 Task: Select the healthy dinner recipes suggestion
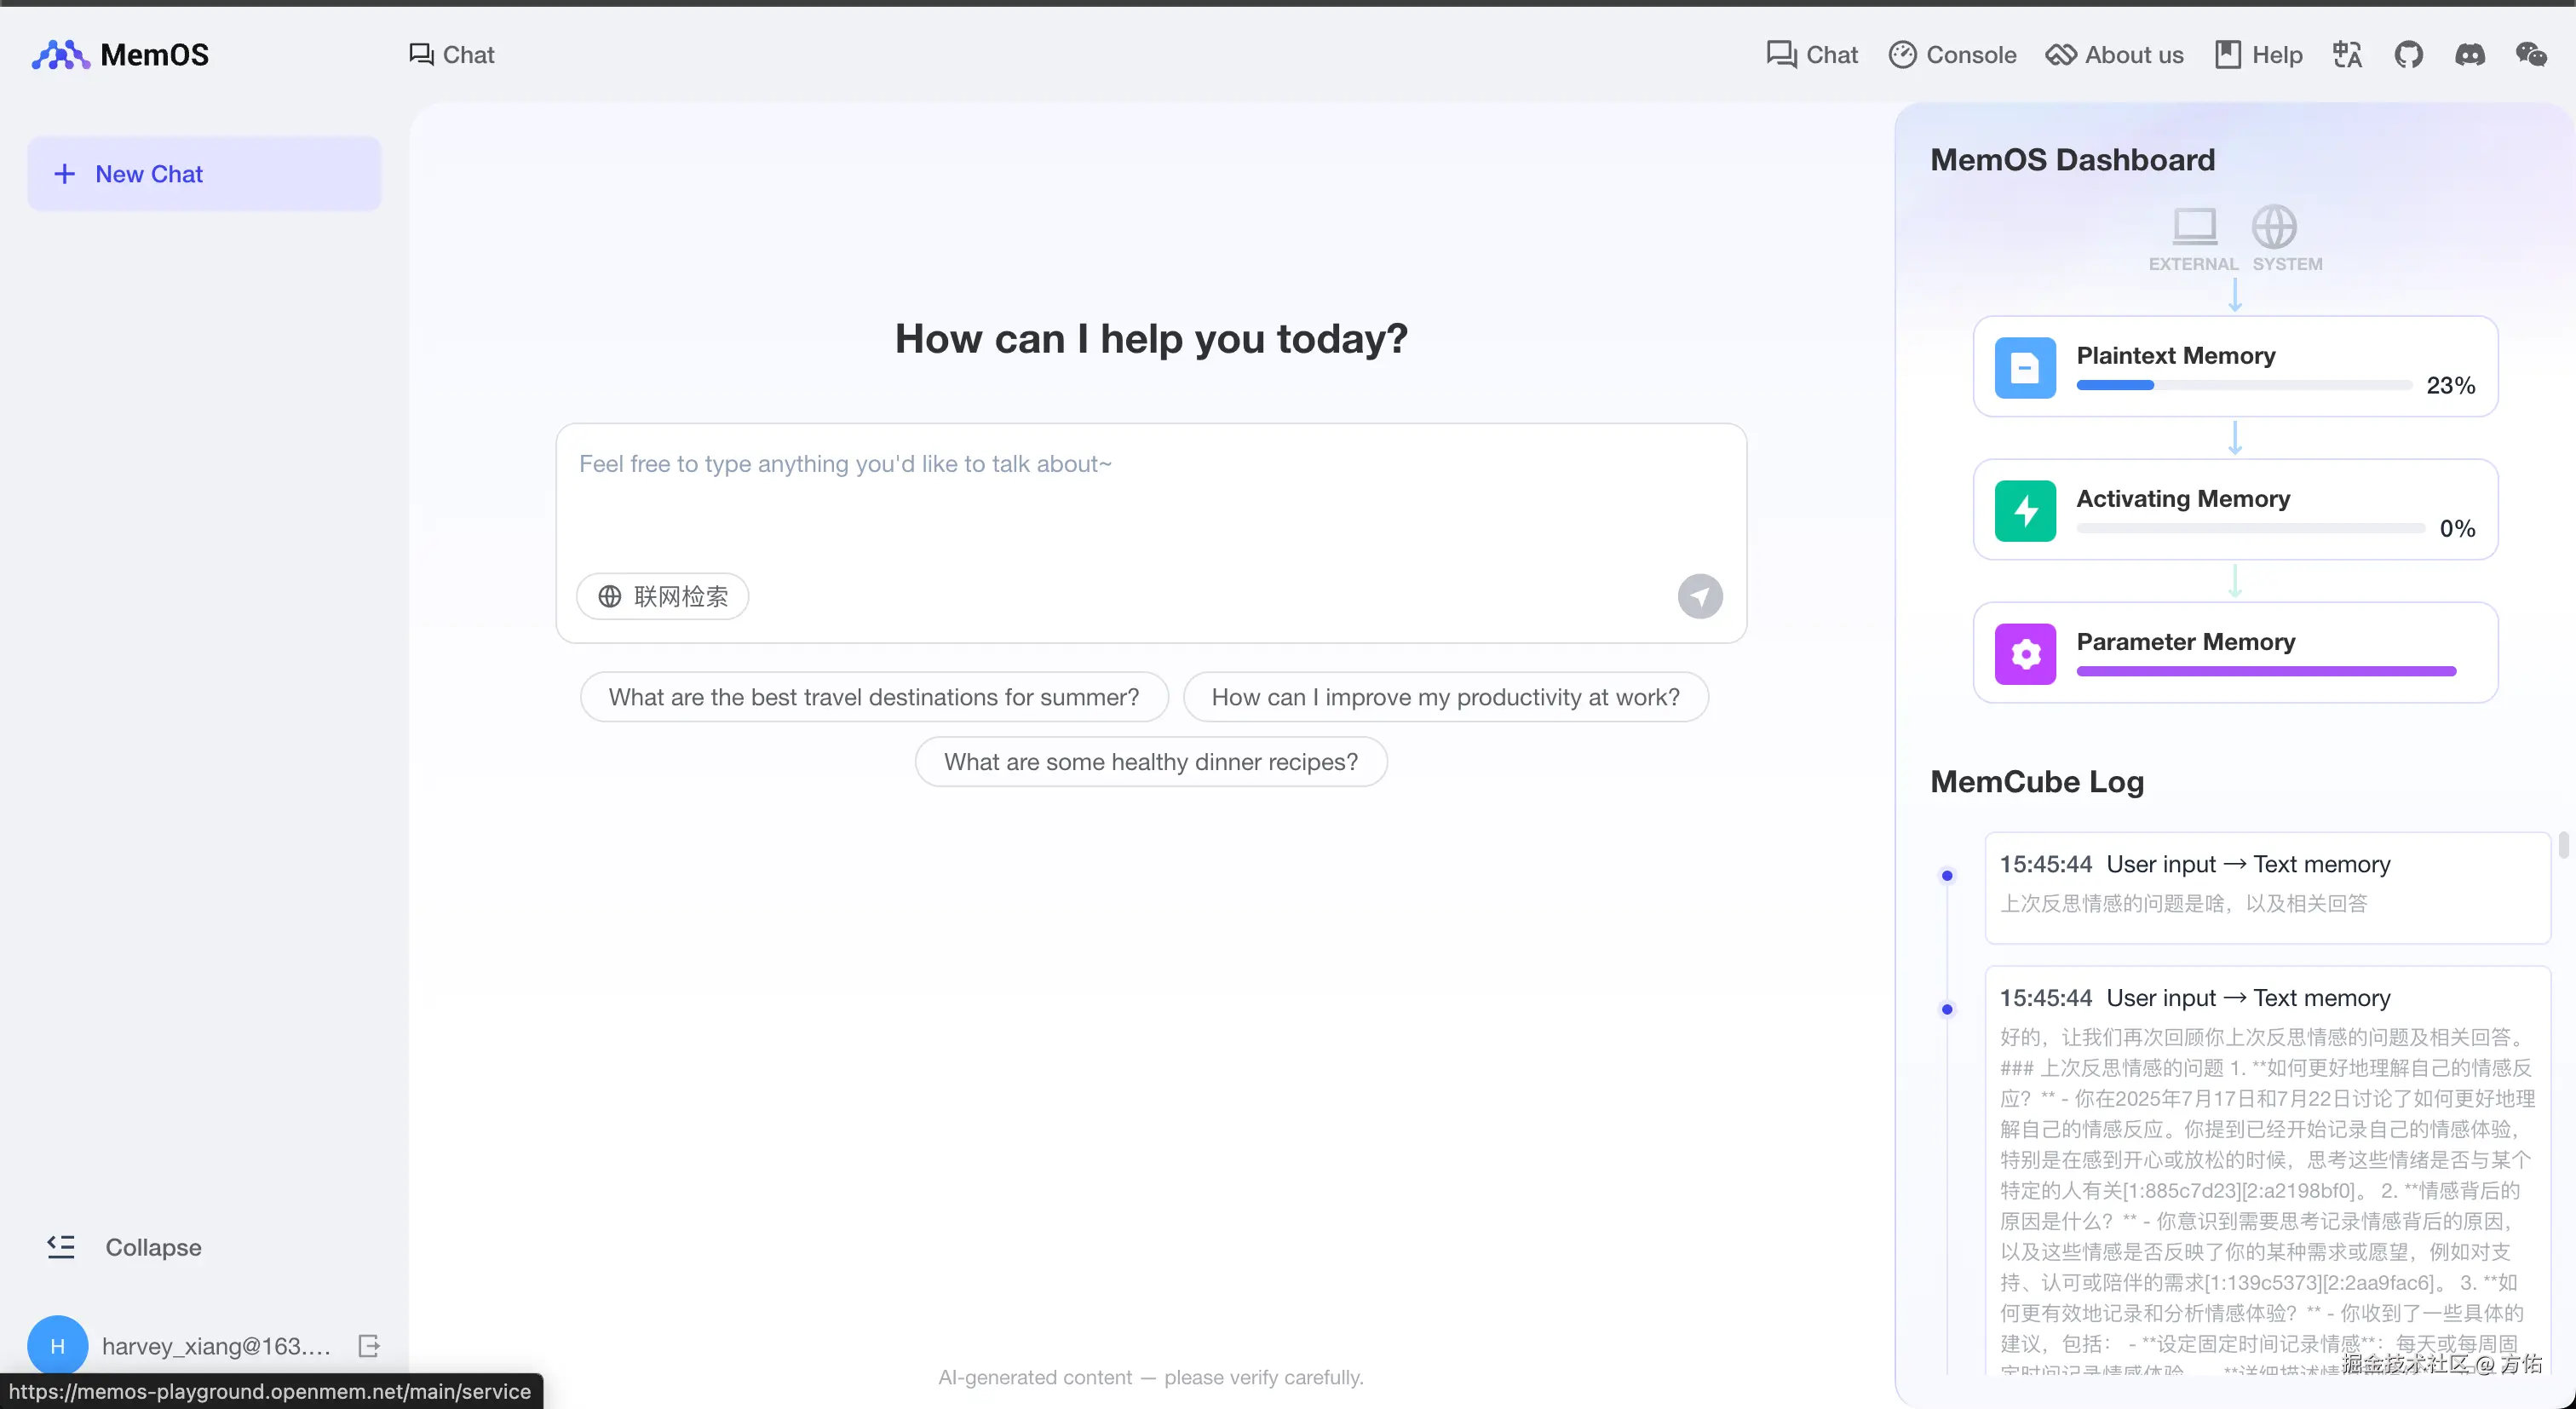1151,762
